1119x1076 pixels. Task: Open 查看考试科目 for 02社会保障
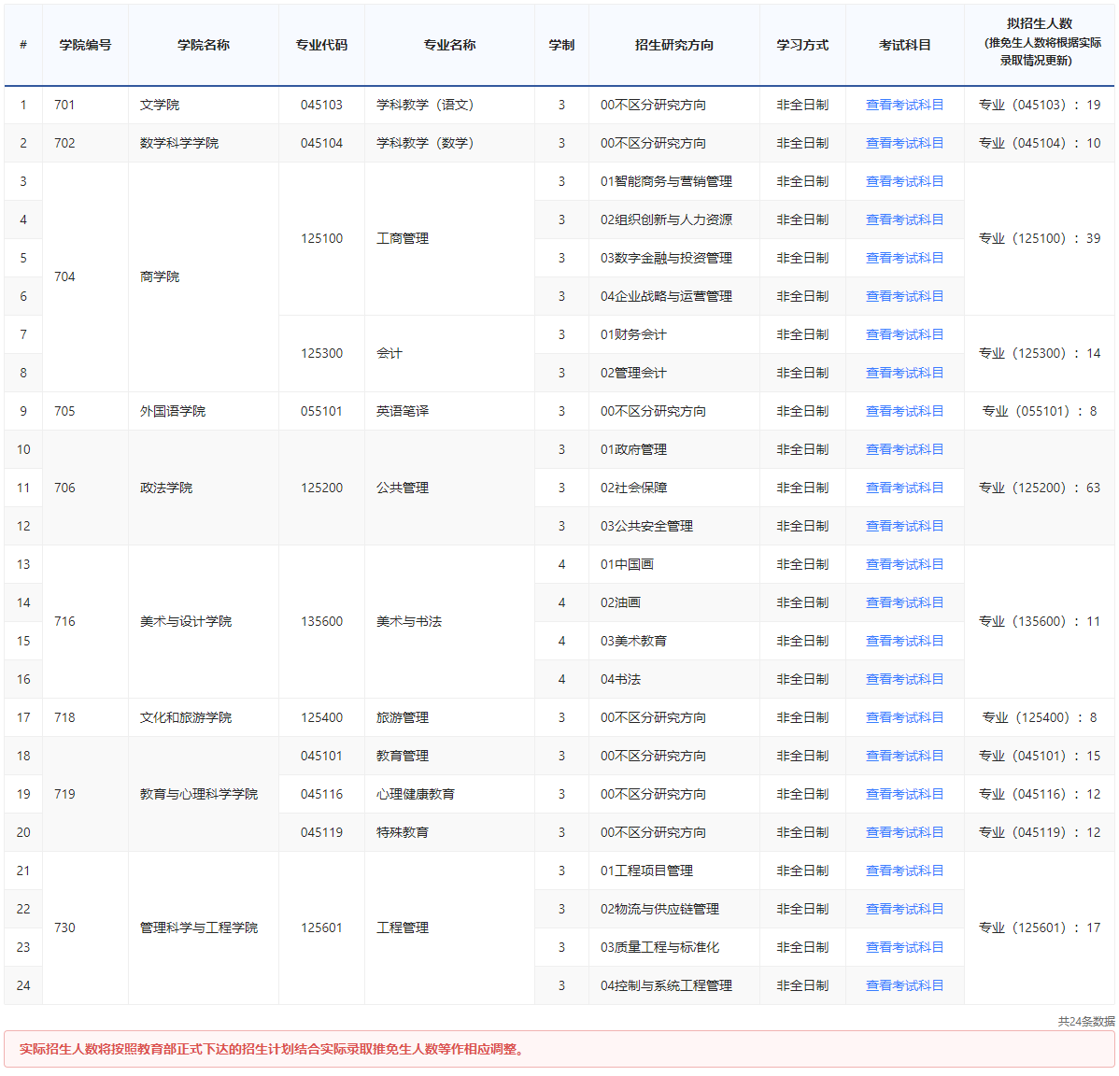(904, 488)
